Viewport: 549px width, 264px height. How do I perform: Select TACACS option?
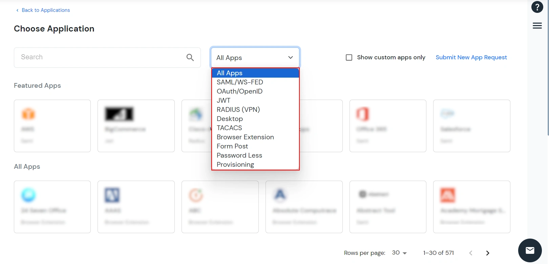[255, 128]
